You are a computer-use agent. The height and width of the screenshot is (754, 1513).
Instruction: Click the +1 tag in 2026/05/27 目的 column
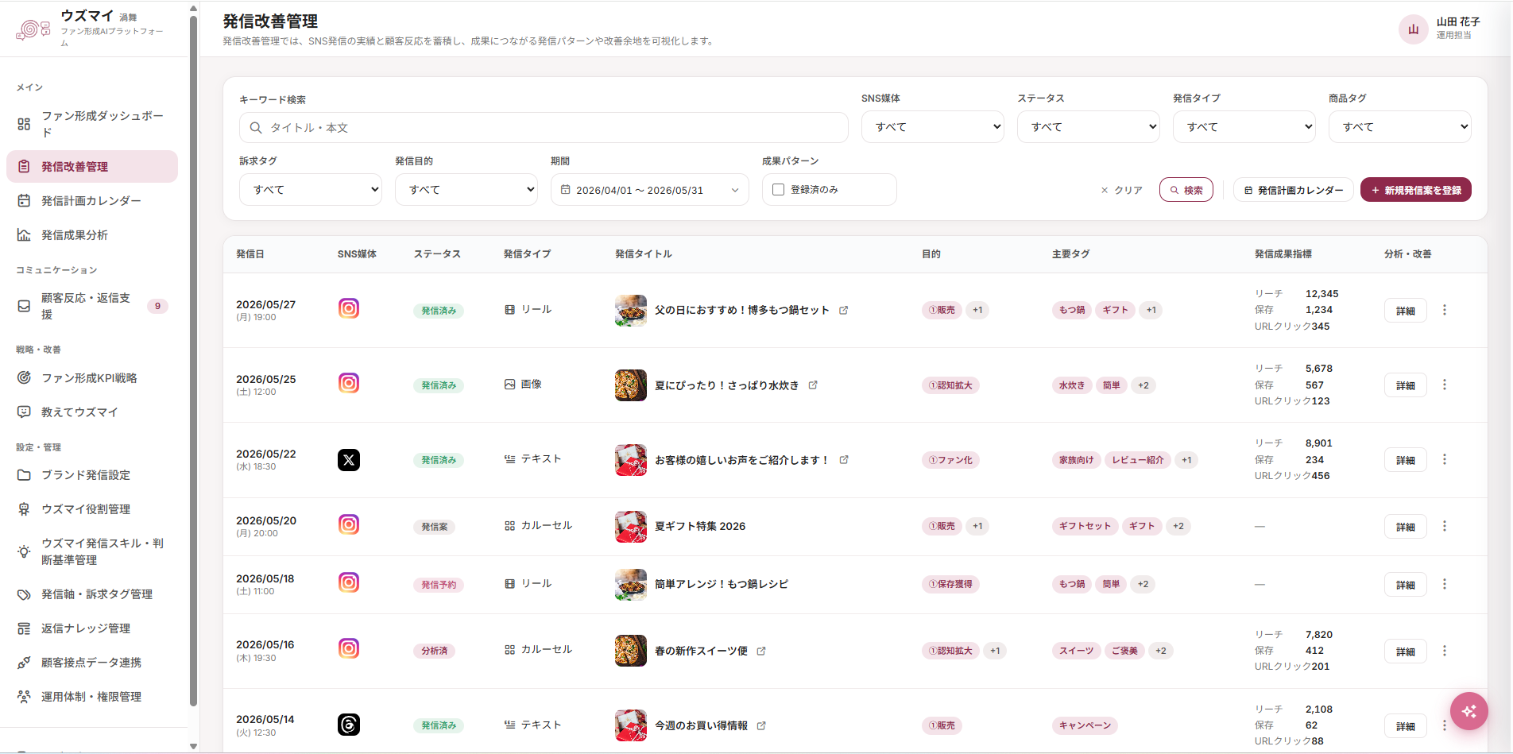point(977,311)
